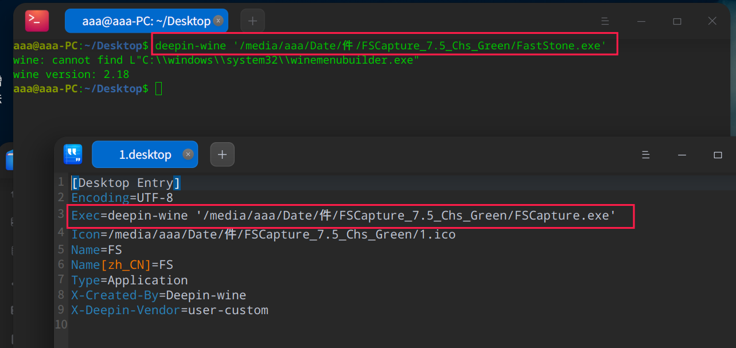The width and height of the screenshot is (736, 348).
Task: Click the Name[zh_CN]=FS line
Action: [122, 265]
